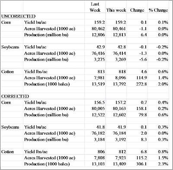Select uncorrected cotton yield value 818
173x170 pixels.
(x=122, y=72)
